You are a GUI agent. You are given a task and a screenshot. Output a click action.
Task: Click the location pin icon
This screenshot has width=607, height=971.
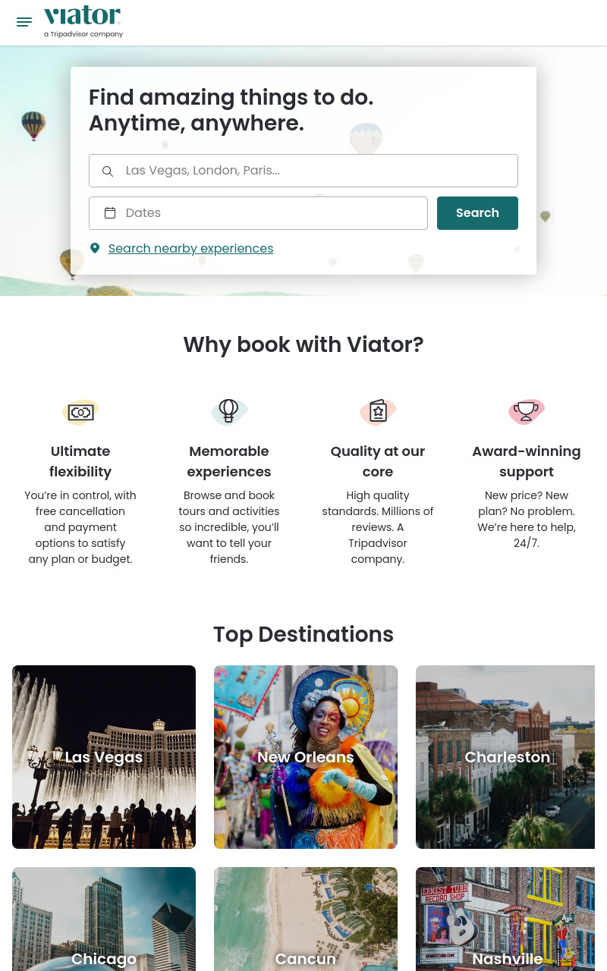pyautogui.click(x=95, y=248)
